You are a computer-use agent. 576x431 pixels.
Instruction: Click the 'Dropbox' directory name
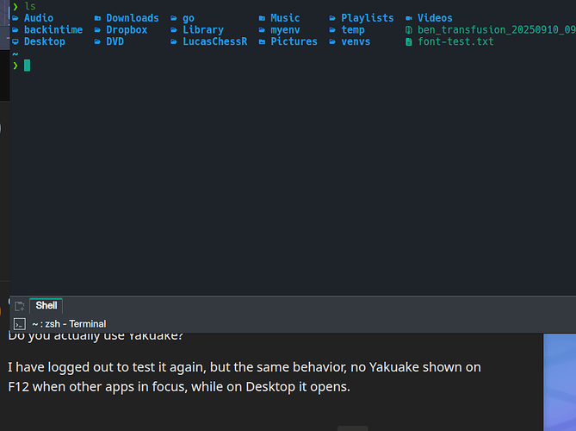[127, 30]
